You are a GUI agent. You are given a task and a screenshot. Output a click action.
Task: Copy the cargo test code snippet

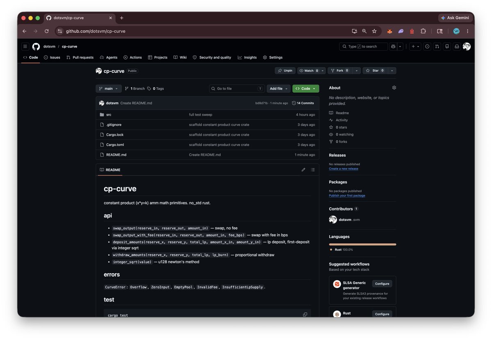click(305, 315)
